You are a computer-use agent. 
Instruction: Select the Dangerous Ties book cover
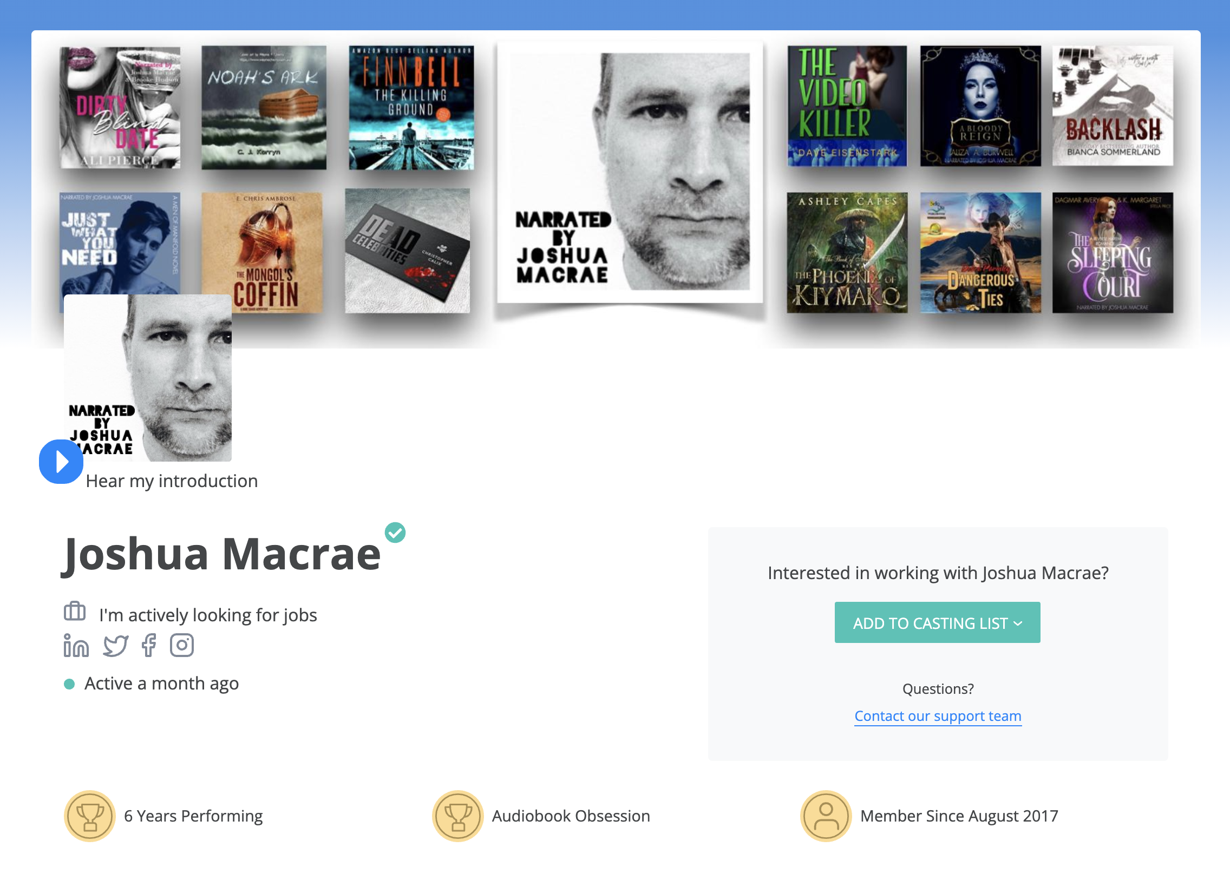pyautogui.click(x=980, y=253)
